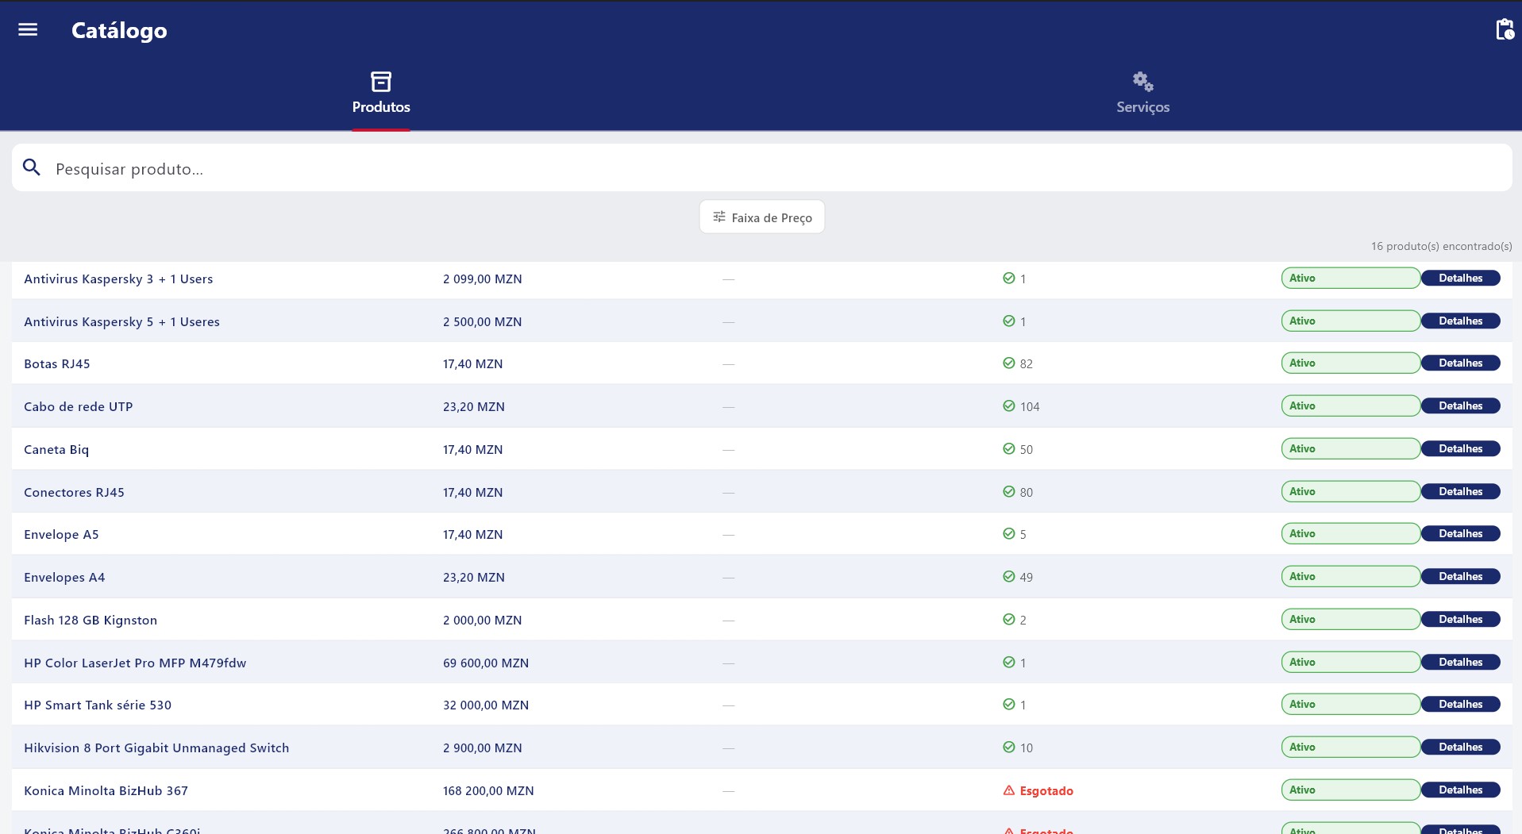Open Detalhes for Konica Minolta BizHub 367

[1460, 790]
